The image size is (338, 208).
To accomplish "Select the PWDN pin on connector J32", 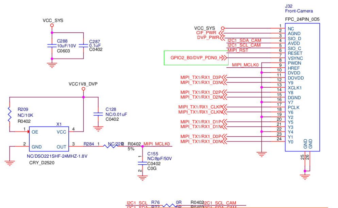I will pyautogui.click(x=294, y=63).
